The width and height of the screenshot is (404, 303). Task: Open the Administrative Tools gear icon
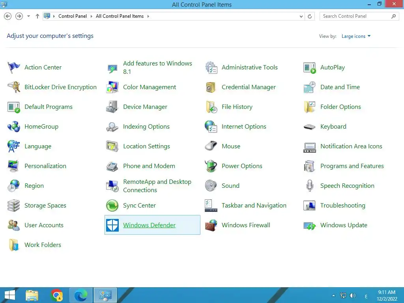[x=211, y=67]
